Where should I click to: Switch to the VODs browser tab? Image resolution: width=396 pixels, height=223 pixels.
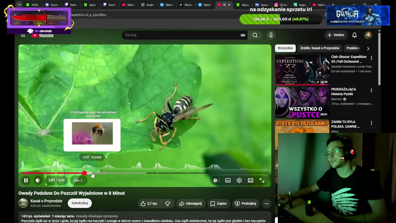[x=32, y=5]
